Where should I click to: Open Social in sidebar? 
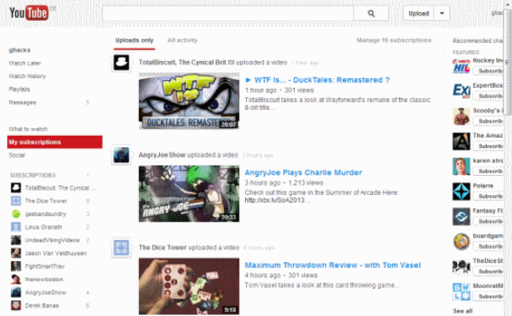click(x=17, y=155)
